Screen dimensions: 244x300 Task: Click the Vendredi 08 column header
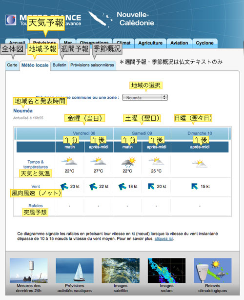pyautogui.click(x=84, y=133)
